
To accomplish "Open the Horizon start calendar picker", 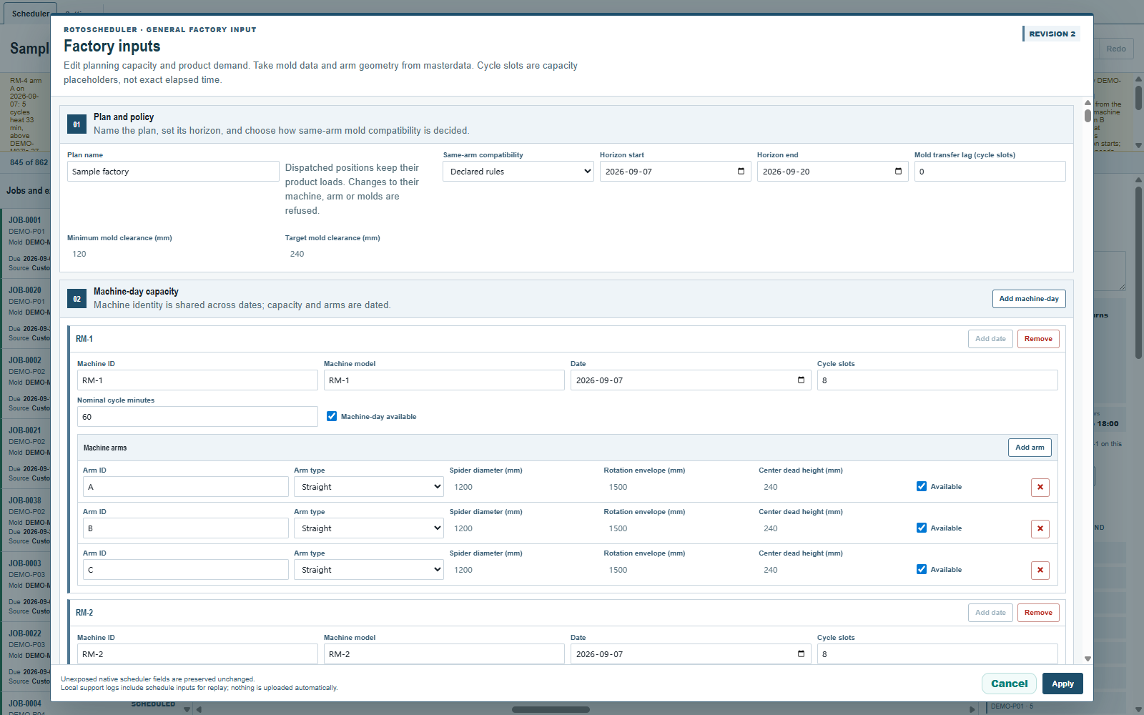I will 741,172.
